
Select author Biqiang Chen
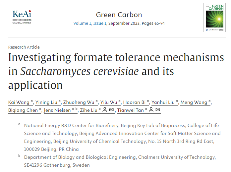coord(23,110)
